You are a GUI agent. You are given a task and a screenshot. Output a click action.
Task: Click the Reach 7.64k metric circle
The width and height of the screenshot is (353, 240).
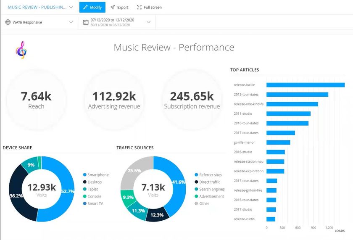pyautogui.click(x=36, y=100)
